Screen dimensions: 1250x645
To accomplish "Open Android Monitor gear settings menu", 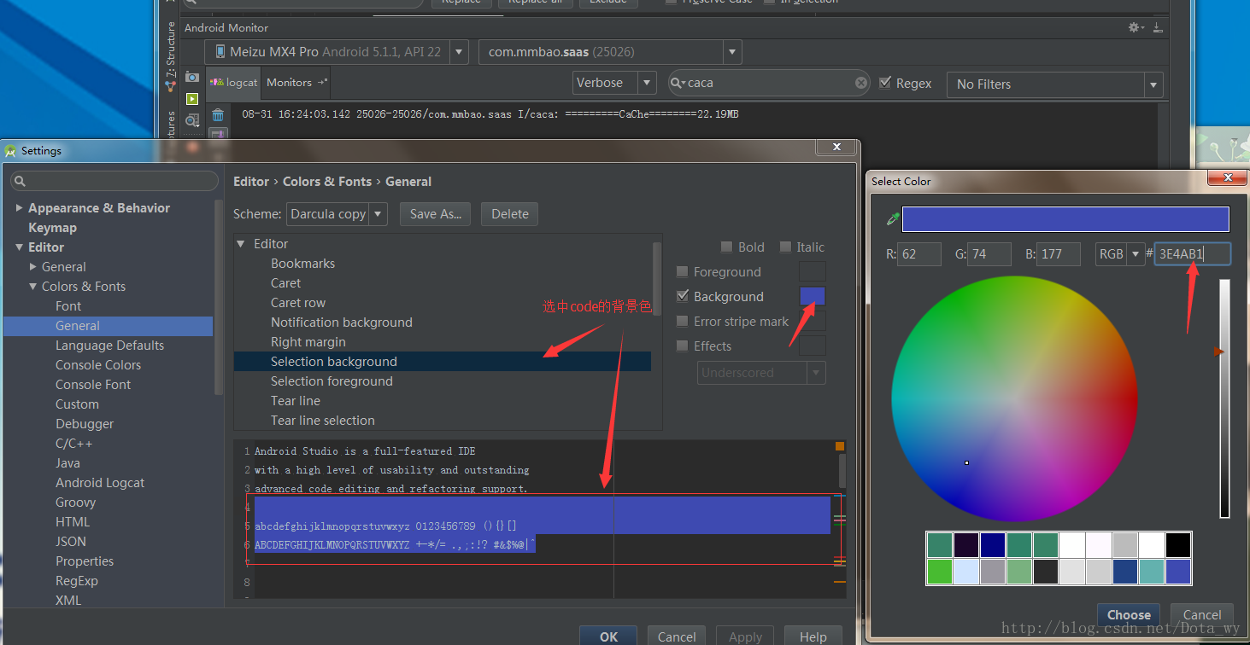I will [1136, 27].
